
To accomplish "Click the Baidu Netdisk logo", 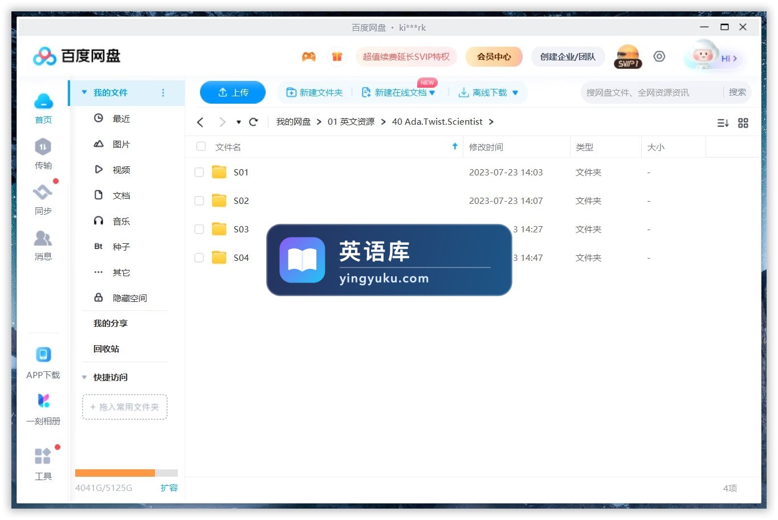I will pos(76,56).
